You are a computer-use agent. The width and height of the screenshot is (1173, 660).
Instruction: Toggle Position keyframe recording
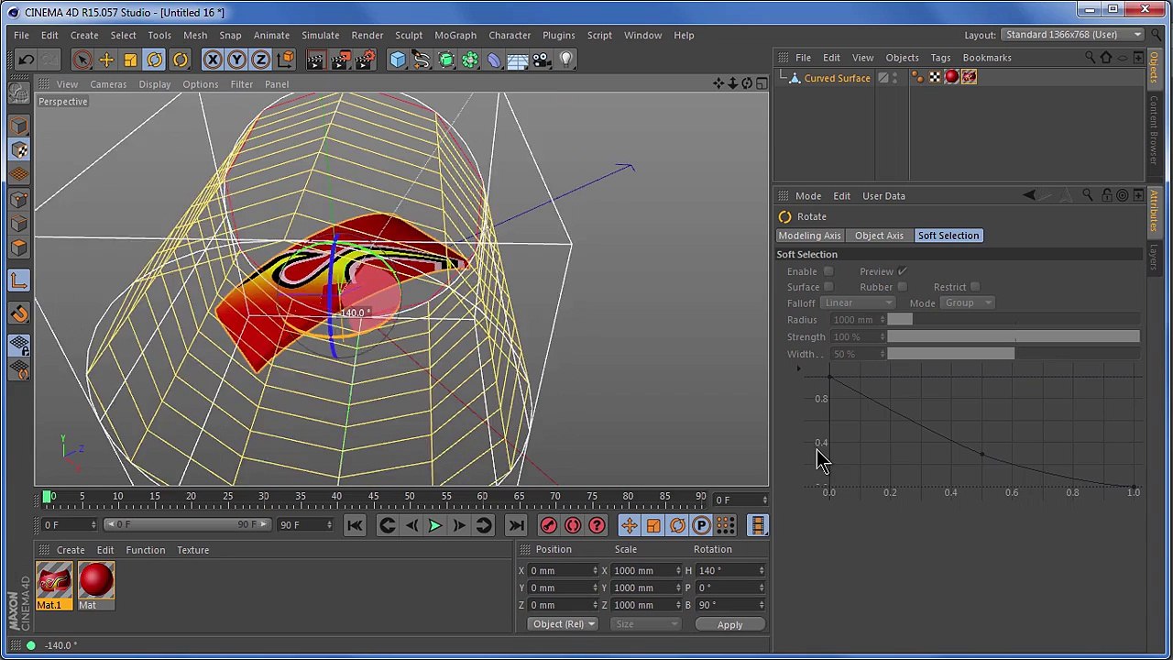pyautogui.click(x=629, y=525)
